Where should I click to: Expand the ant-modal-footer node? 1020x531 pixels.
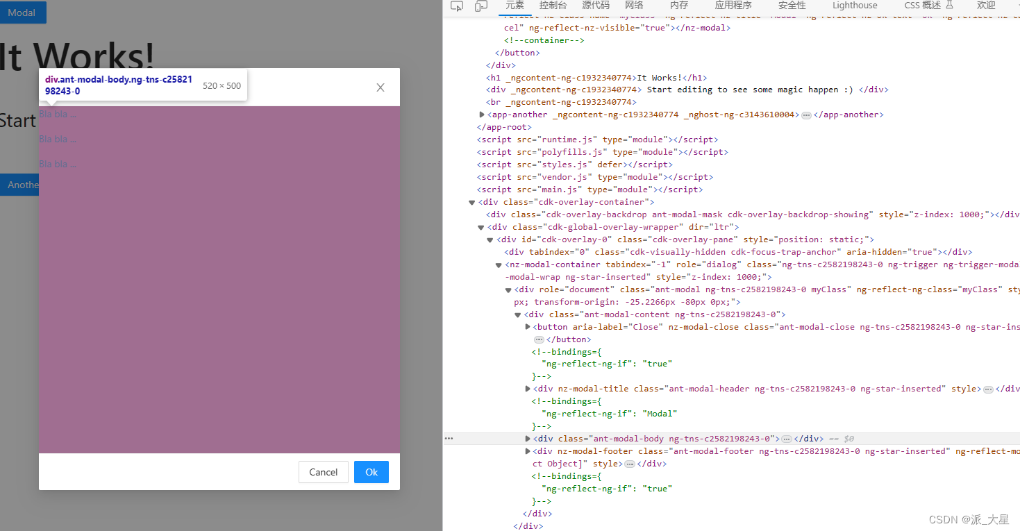tap(528, 451)
